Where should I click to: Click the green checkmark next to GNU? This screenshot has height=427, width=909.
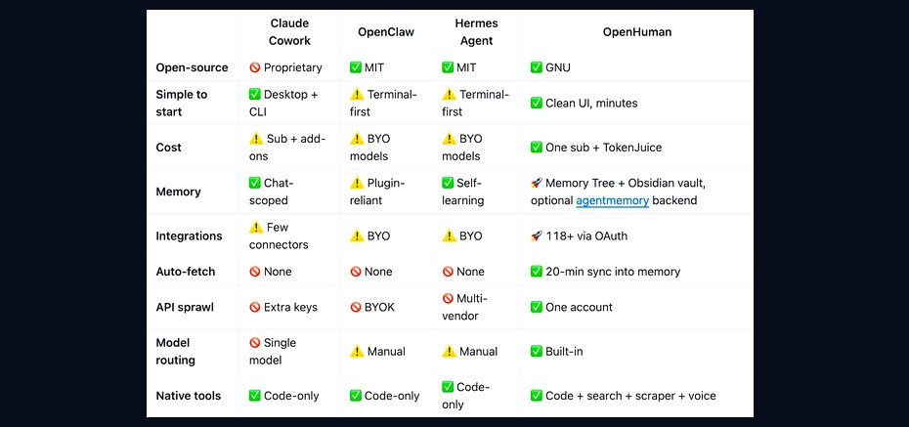pyautogui.click(x=537, y=67)
